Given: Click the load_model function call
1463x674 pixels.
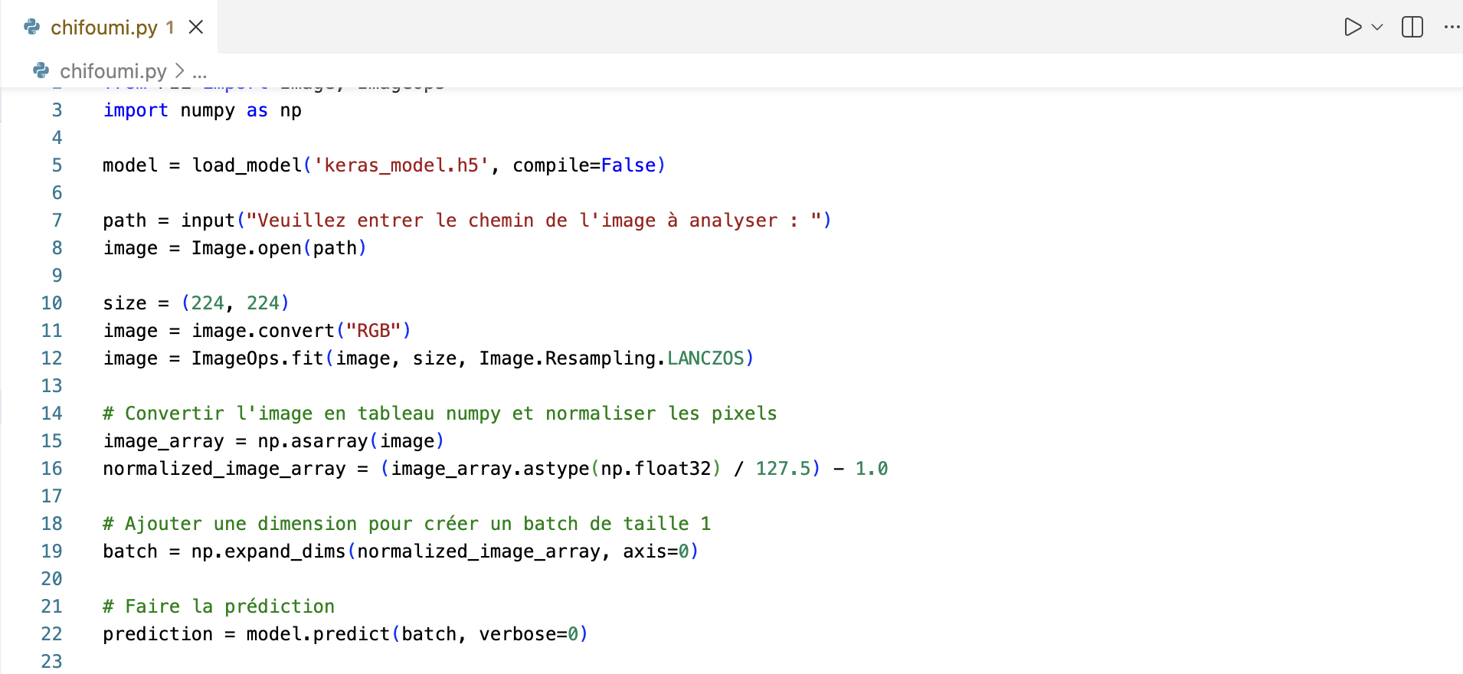Looking at the screenshot, I should (x=247, y=165).
